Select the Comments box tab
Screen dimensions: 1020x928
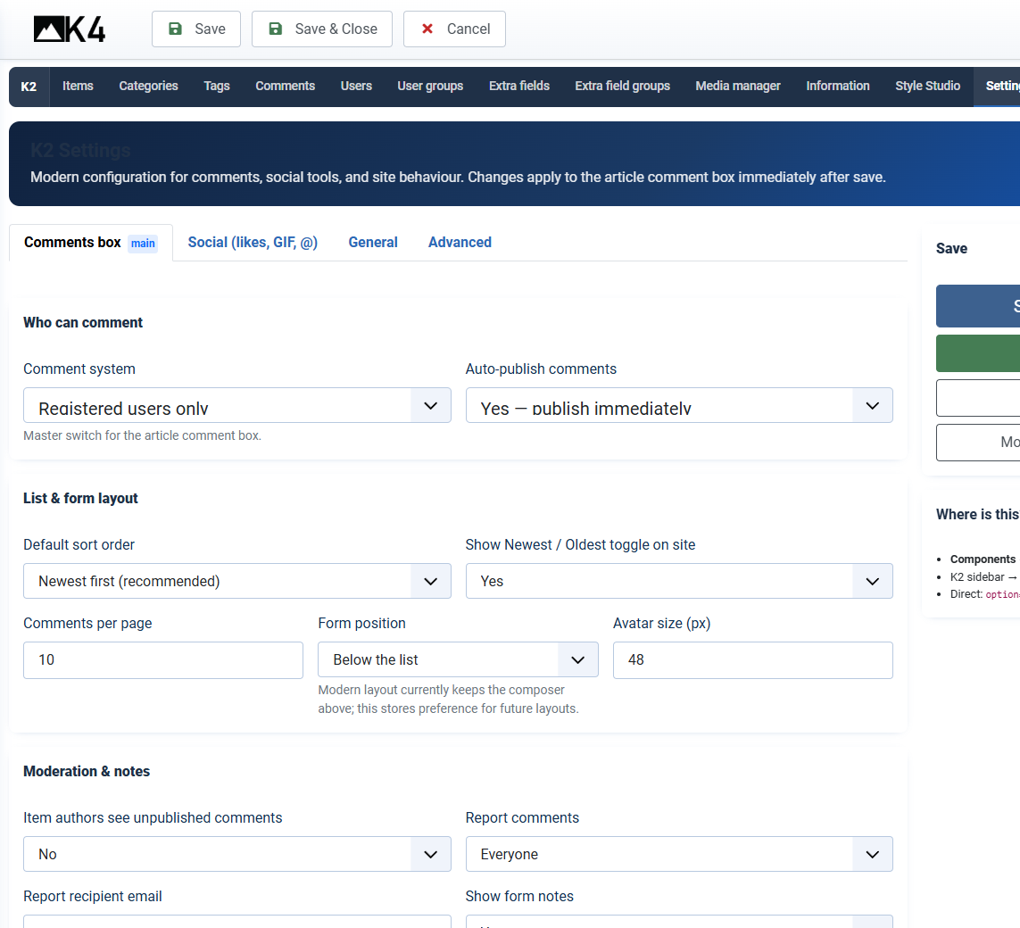[91, 243]
